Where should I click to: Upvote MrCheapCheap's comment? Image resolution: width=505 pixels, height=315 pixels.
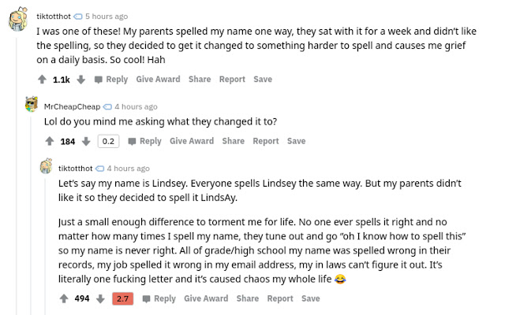click(x=50, y=142)
